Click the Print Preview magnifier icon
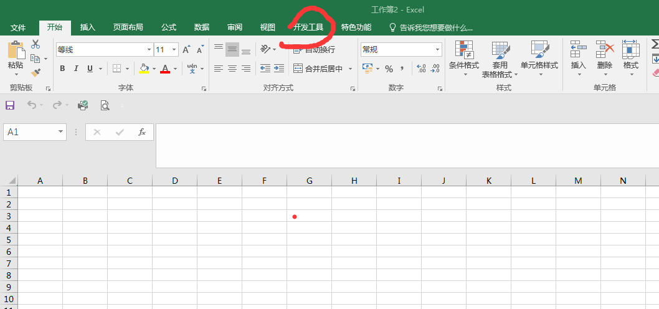 pyautogui.click(x=105, y=105)
